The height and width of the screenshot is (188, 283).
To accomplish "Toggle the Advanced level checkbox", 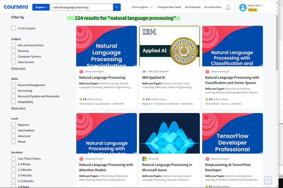I will click(14, 136).
